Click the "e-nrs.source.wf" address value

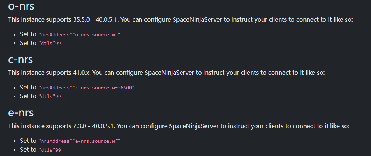pyautogui.click(x=98, y=141)
